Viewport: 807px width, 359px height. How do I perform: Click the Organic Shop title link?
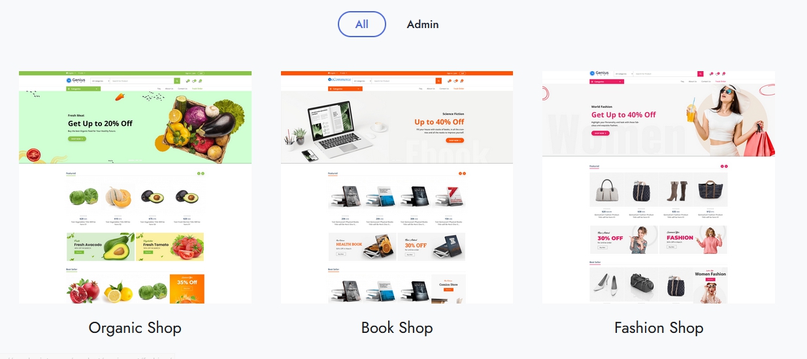click(x=135, y=328)
